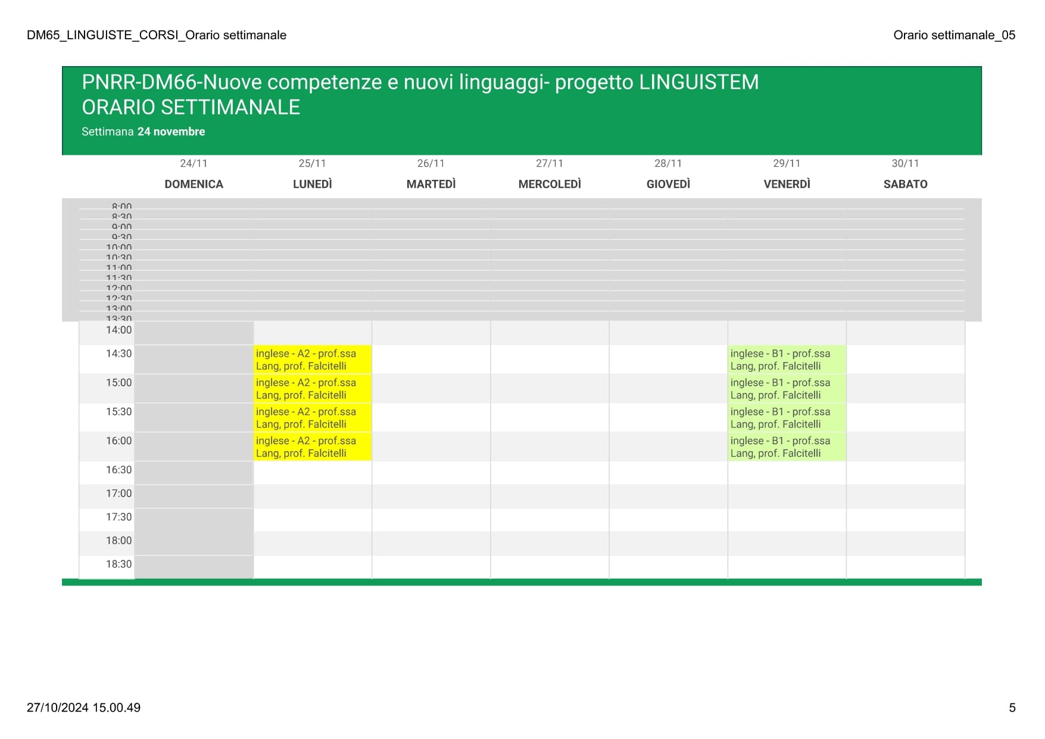Image resolution: width=1045 pixels, height=739 pixels.
Task: Select the GIOVEDÌ column header
Action: pos(668,184)
